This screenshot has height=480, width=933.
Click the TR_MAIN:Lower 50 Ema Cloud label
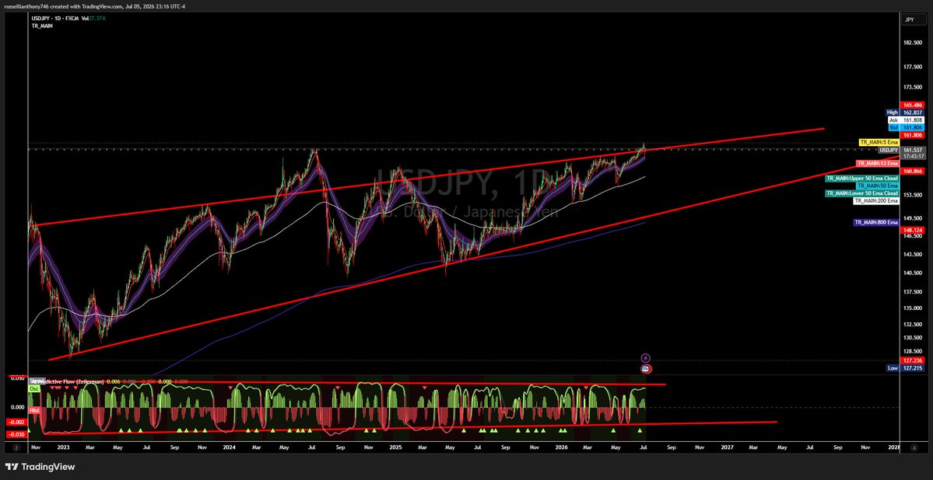(862, 193)
